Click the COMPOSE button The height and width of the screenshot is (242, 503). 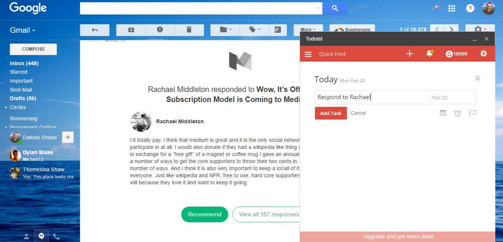33,49
